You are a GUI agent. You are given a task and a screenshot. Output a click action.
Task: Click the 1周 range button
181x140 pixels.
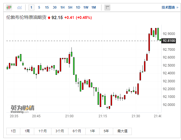(27, 131)
